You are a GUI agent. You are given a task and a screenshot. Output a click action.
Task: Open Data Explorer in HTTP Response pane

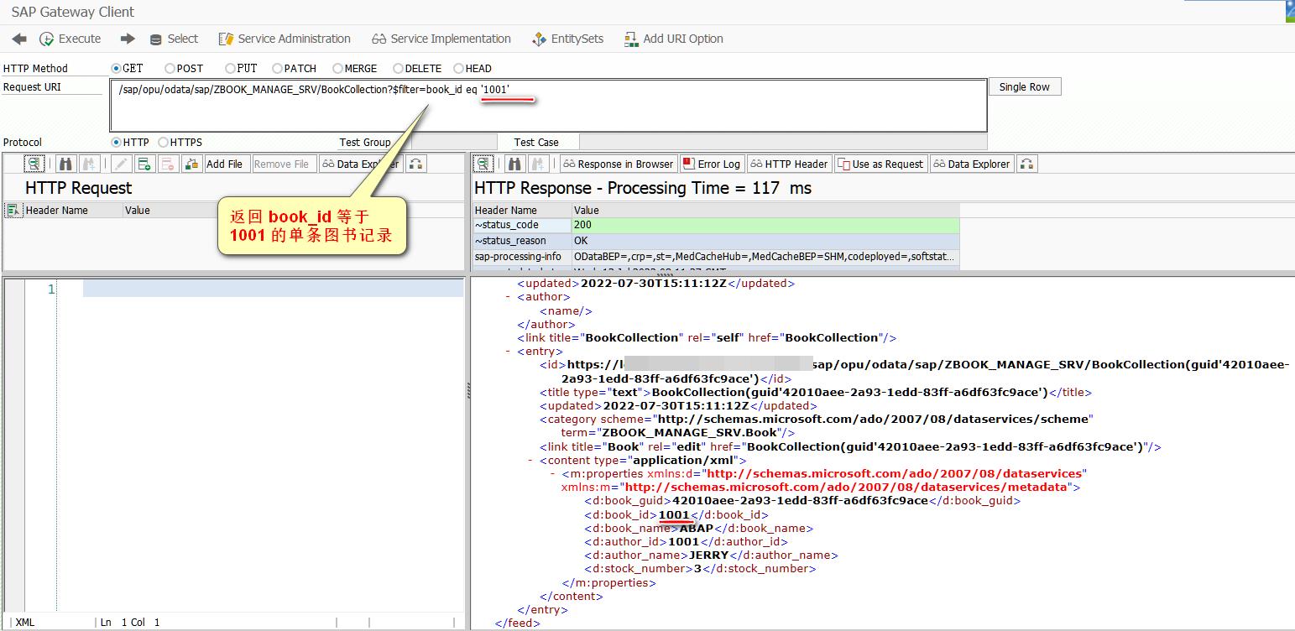(972, 164)
